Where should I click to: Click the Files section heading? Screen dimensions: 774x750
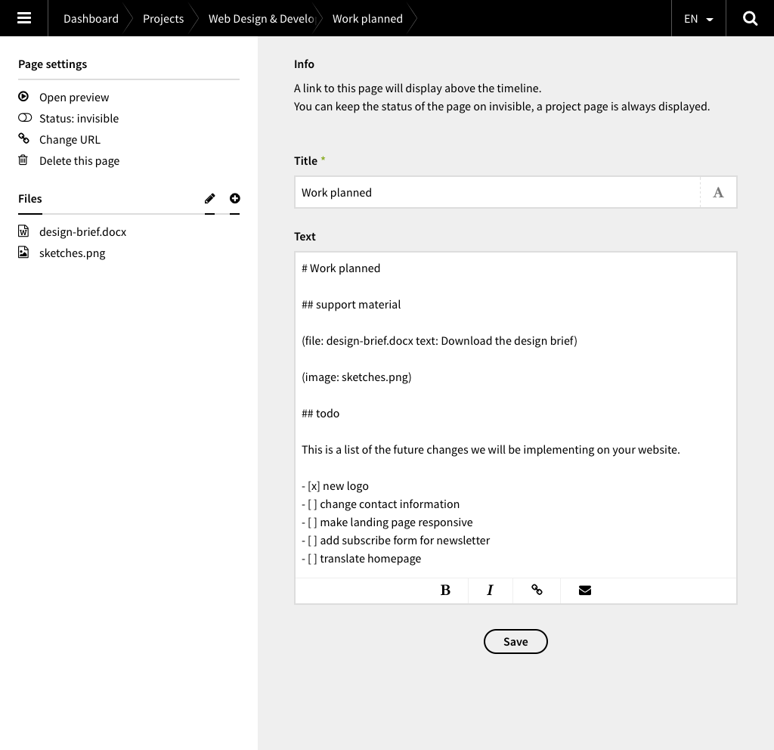pos(30,199)
